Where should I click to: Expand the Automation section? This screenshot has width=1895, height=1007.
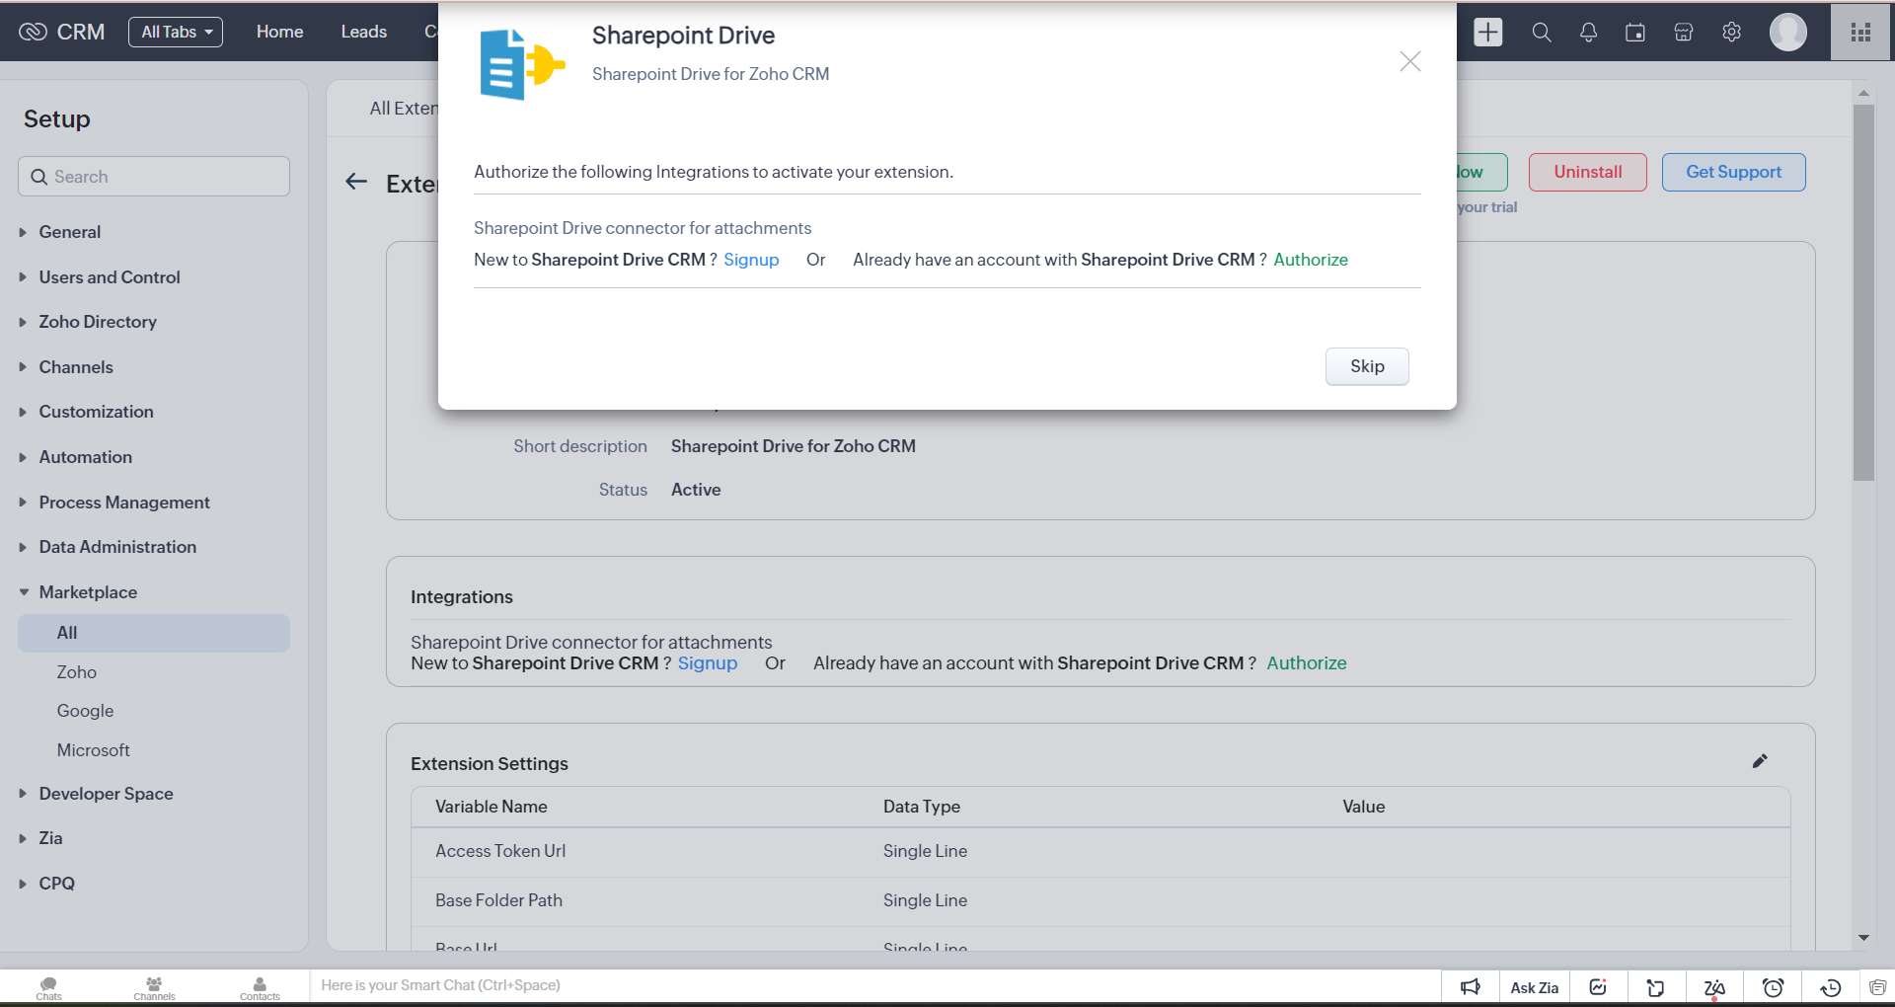tap(85, 457)
